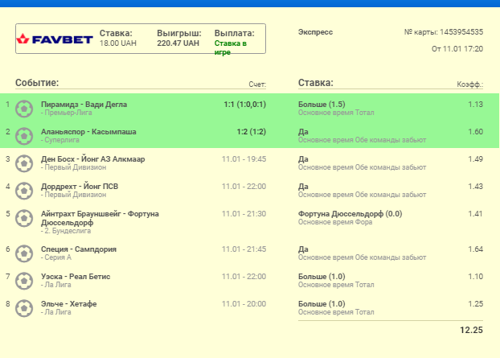Click the total coefficient 12.25
The image size is (500, 358).
471,330
